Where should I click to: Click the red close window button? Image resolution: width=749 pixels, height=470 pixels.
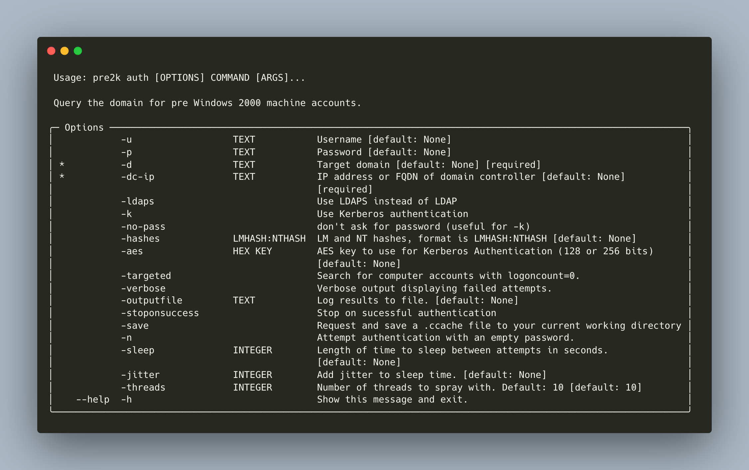51,51
